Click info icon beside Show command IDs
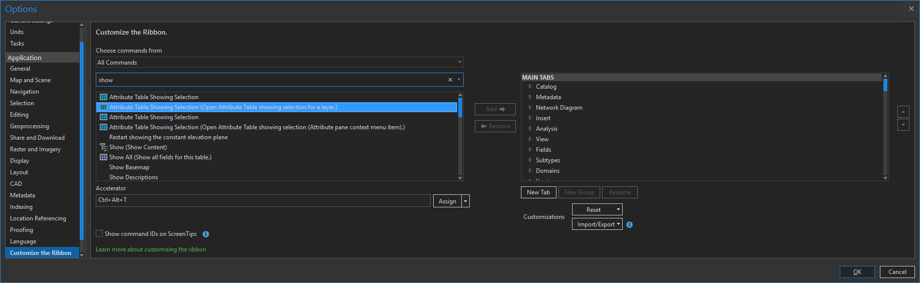 click(x=206, y=234)
